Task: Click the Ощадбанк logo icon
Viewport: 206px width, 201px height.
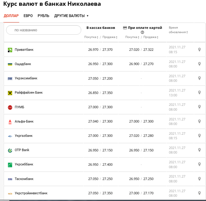Action: (10, 64)
